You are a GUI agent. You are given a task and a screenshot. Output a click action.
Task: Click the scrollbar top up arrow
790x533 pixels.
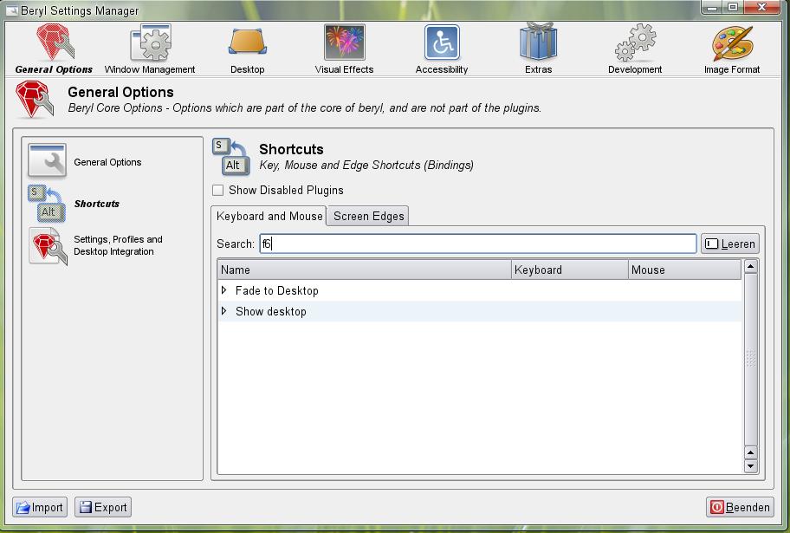click(x=751, y=267)
